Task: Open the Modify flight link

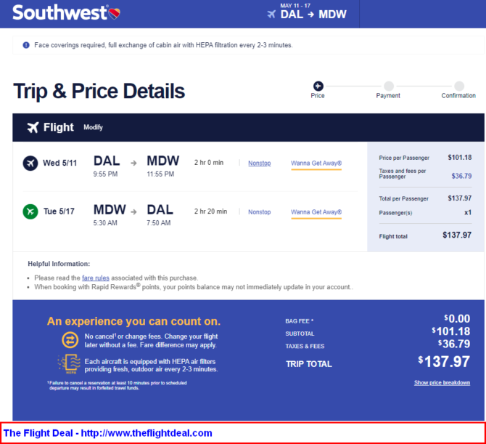Action: click(93, 127)
